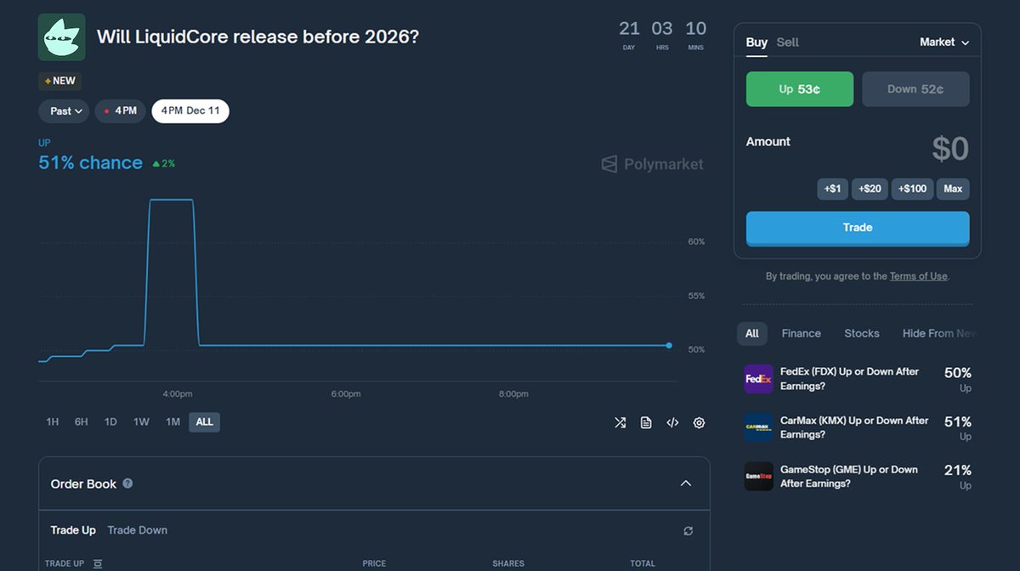The height and width of the screenshot is (571, 1020).
Task: Open the Terms of Use link
Action: point(919,275)
